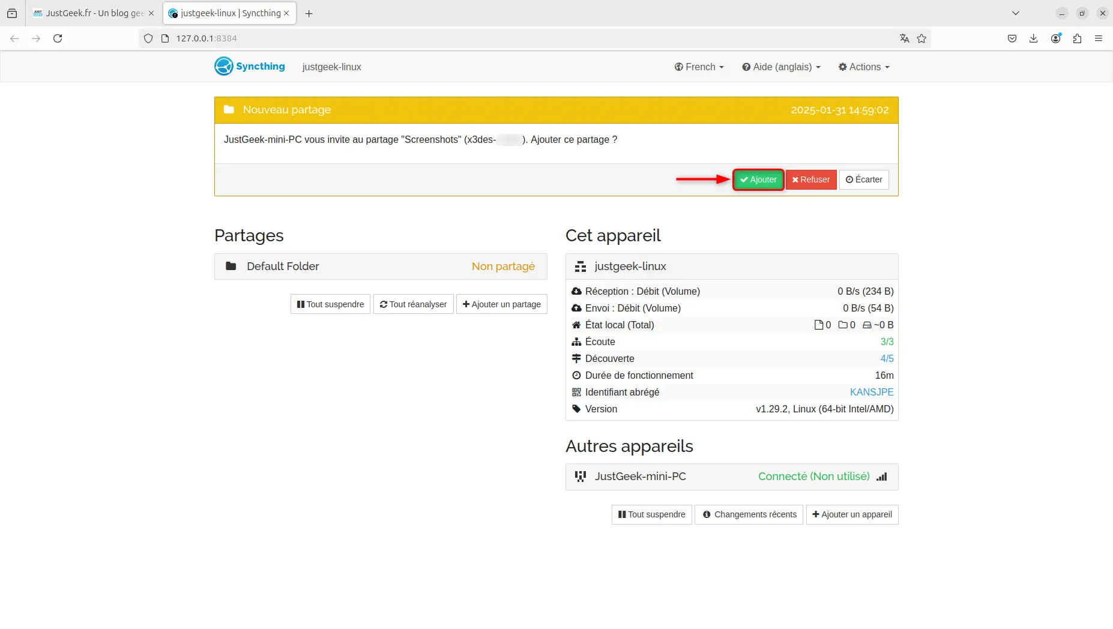Reload the page
This screenshot has width=1113, height=629.
pyautogui.click(x=58, y=38)
